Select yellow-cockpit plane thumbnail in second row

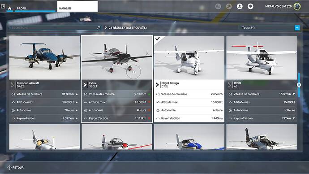click(44, 137)
